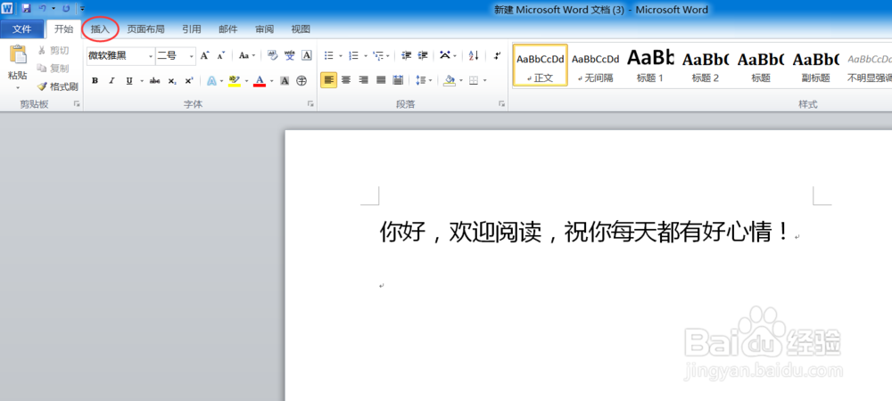This screenshot has width=892, height=401.
Task: Open the File (文件) tab
Action: coord(22,29)
